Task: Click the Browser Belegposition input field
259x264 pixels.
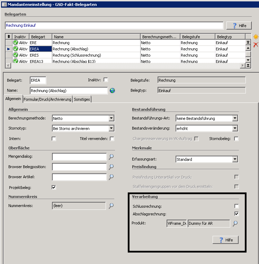Action: 79,167
